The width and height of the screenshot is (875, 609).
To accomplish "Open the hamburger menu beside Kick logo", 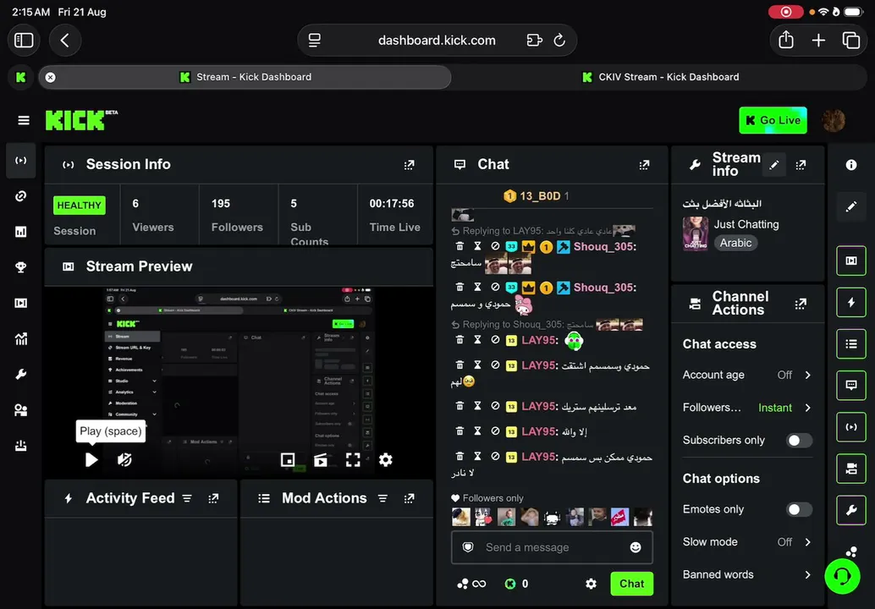I will coord(24,120).
